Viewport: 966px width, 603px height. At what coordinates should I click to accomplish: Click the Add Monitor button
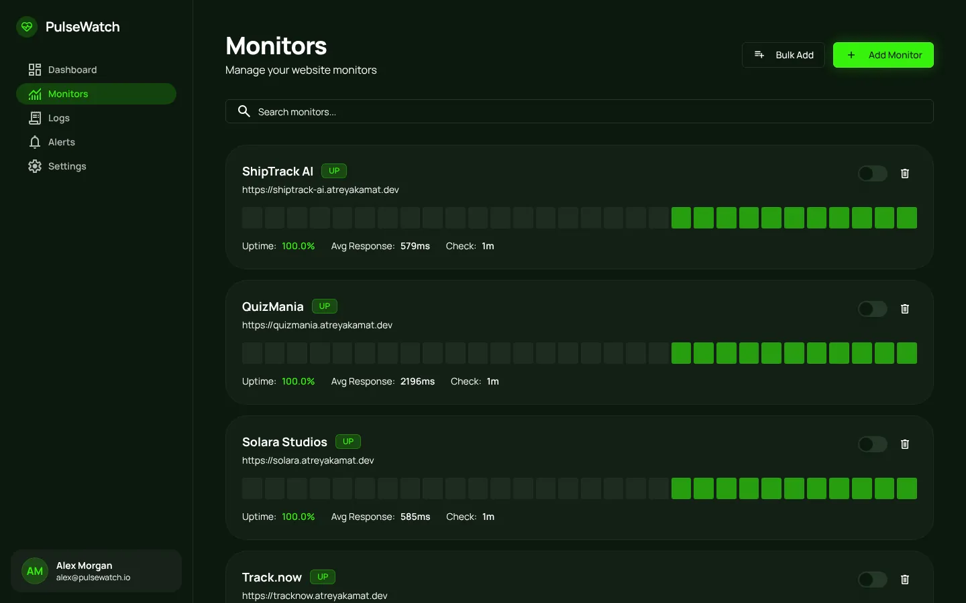coord(883,55)
